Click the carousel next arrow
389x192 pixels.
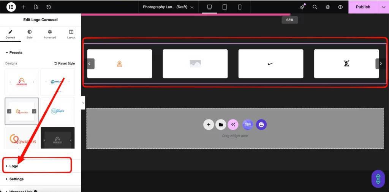[x=381, y=64]
